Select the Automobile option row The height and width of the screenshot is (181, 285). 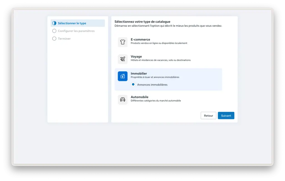[167, 98]
